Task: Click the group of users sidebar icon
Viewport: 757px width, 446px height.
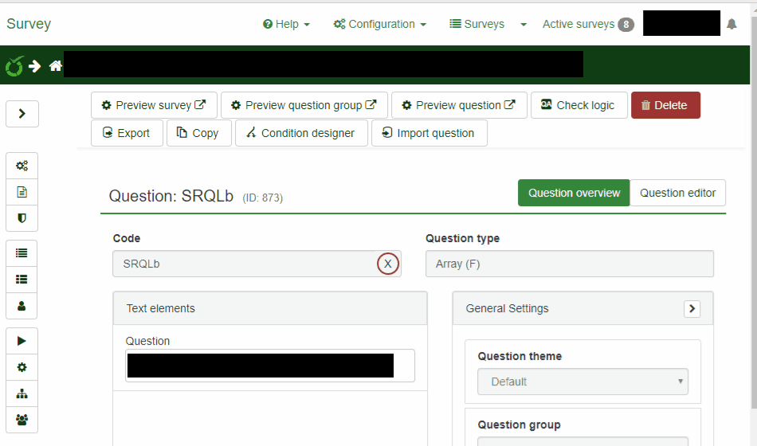Action: pos(22,420)
